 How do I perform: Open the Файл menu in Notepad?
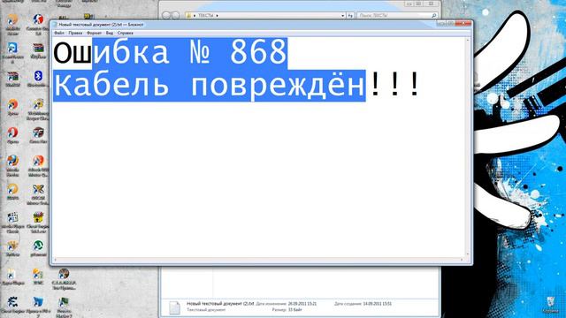click(59, 33)
